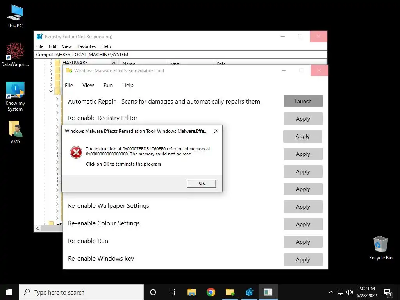Open the notification center icon
This screenshot has height=300, width=400.
click(x=387, y=292)
